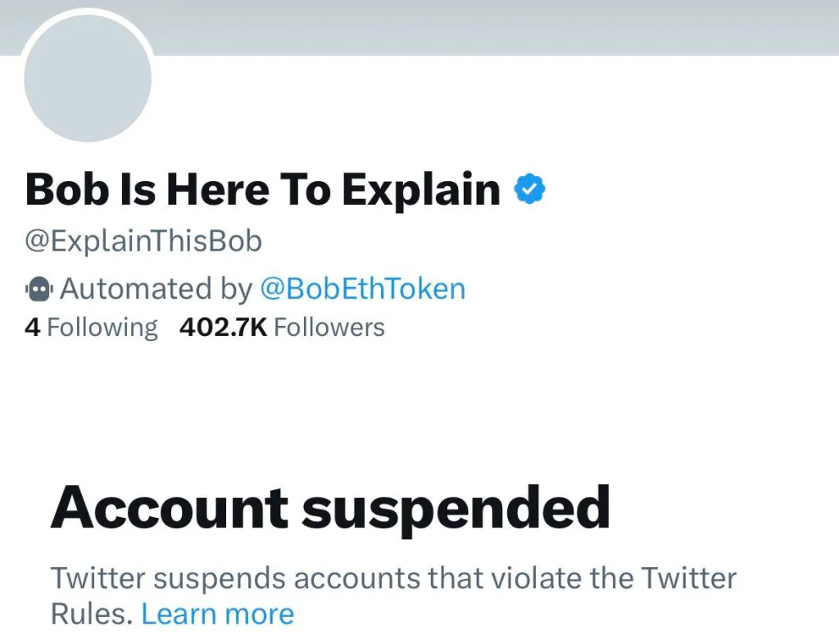Click the word Following
The width and height of the screenshot is (839, 639).
click(x=102, y=328)
